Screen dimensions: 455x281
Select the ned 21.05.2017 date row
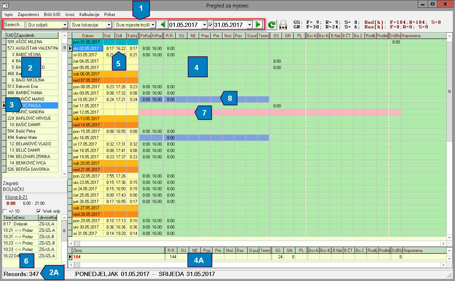coord(88,169)
